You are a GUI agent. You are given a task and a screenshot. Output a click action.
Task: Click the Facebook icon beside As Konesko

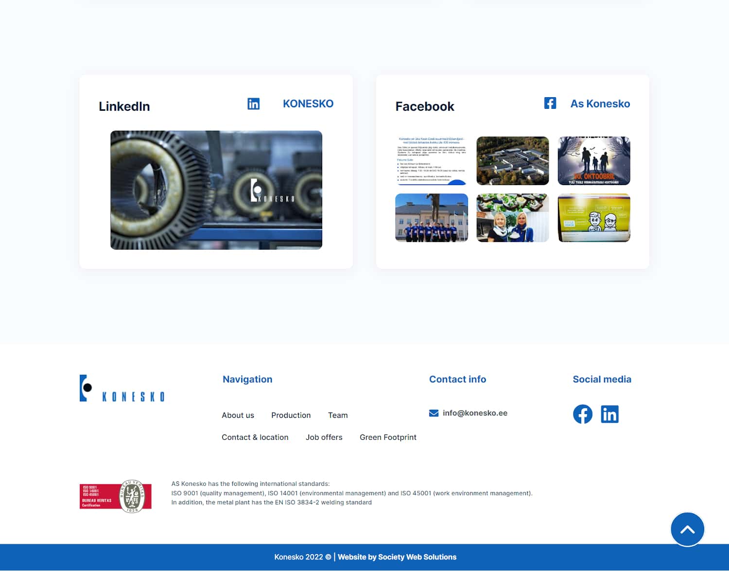coord(550,103)
